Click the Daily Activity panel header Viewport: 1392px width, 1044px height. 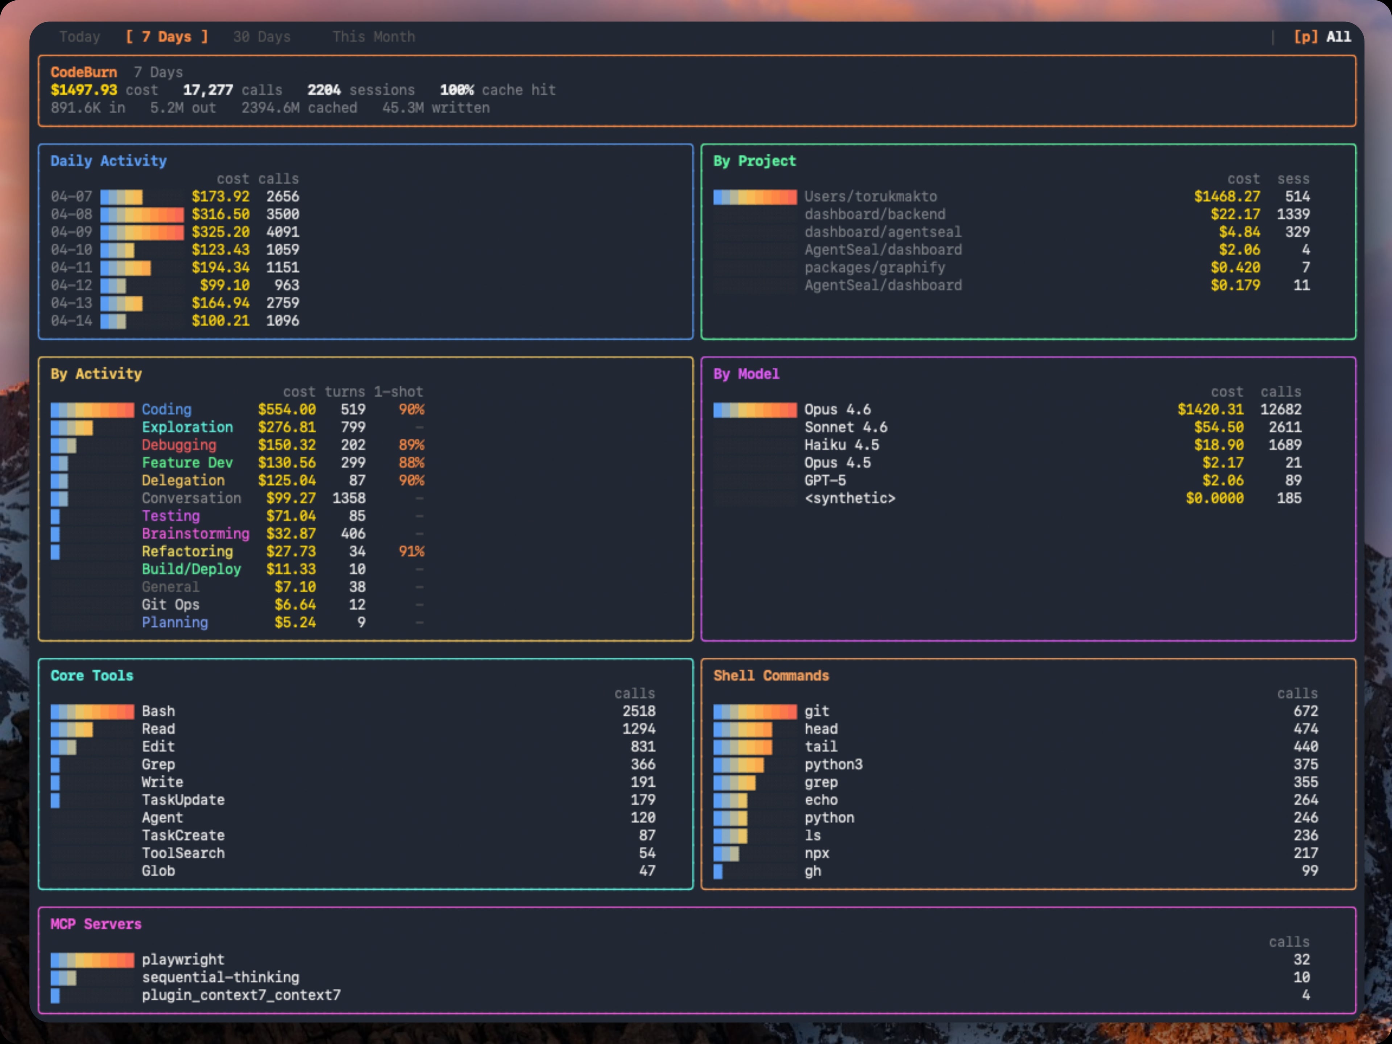[x=108, y=161]
